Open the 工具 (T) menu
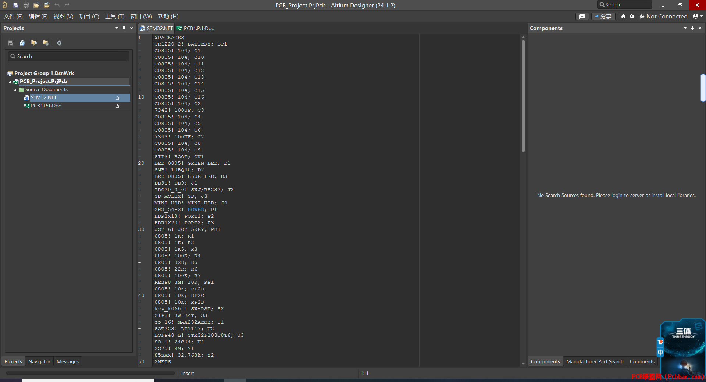This screenshot has height=382, width=706. pyautogui.click(x=115, y=17)
